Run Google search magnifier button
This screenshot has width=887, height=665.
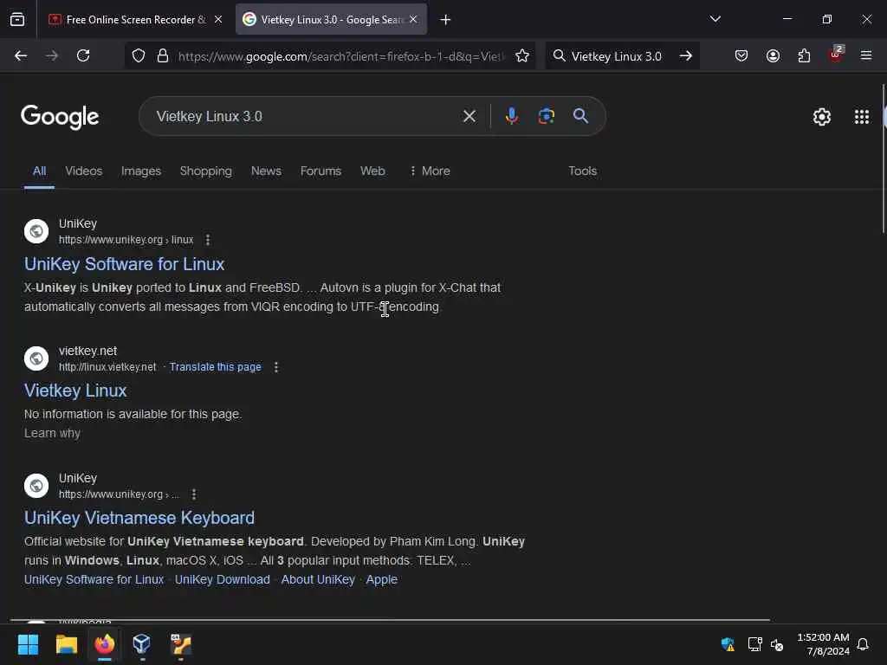coord(580,116)
